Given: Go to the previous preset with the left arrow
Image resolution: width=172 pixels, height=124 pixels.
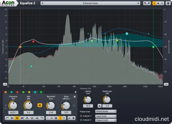Looking at the screenshot, I should (42, 3).
